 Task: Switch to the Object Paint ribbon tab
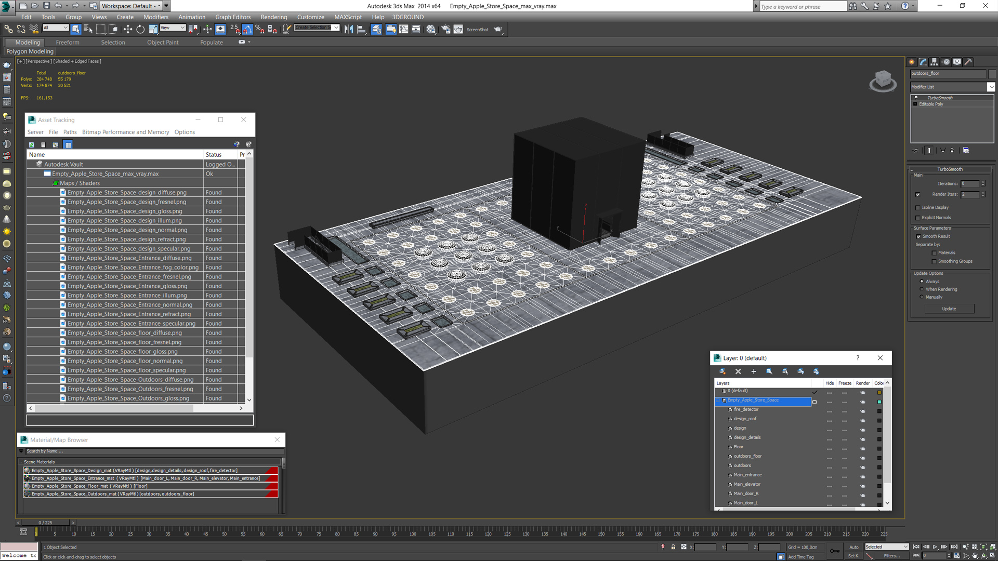(163, 43)
